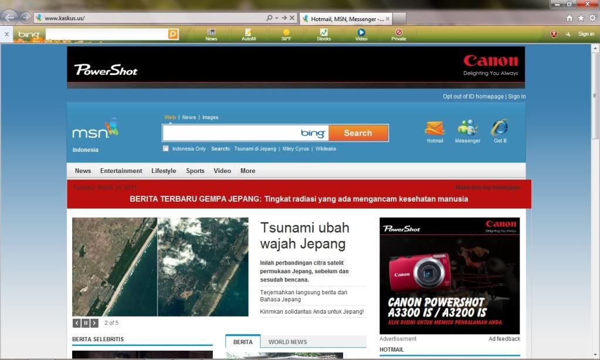Go forward with the browser forward arrow
This screenshot has height=360, width=600.
click(25, 18)
